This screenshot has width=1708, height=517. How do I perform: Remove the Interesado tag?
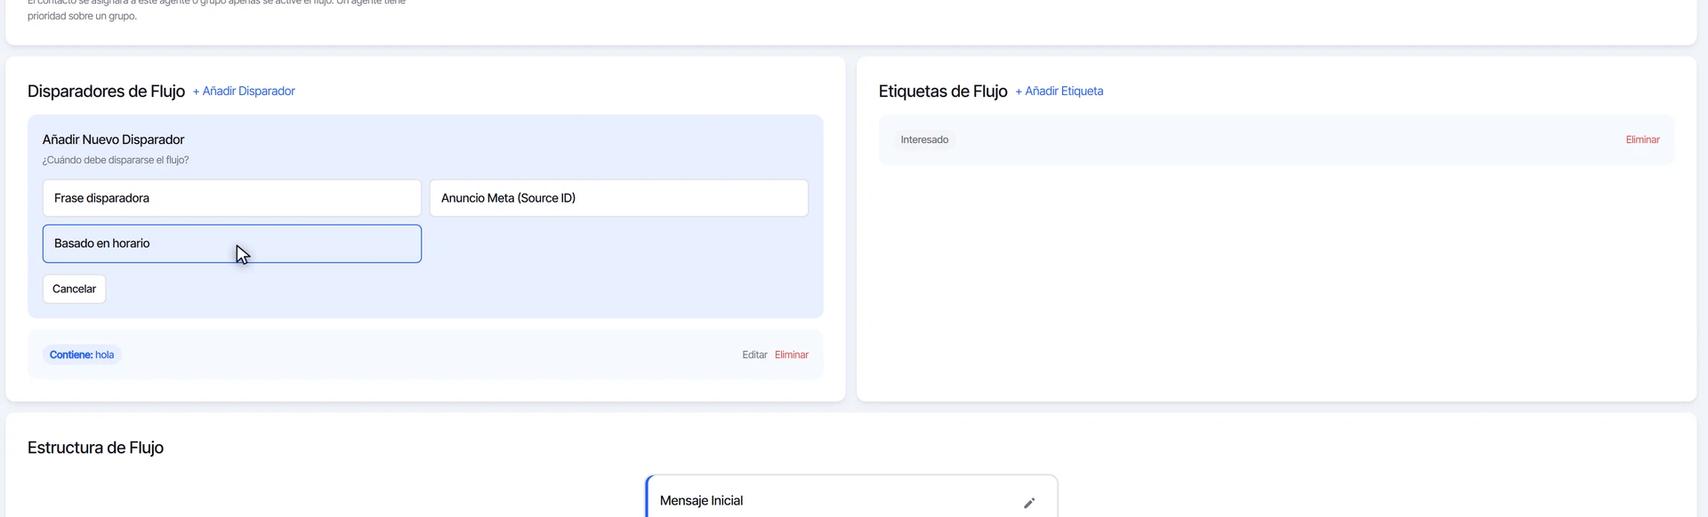click(x=1642, y=140)
